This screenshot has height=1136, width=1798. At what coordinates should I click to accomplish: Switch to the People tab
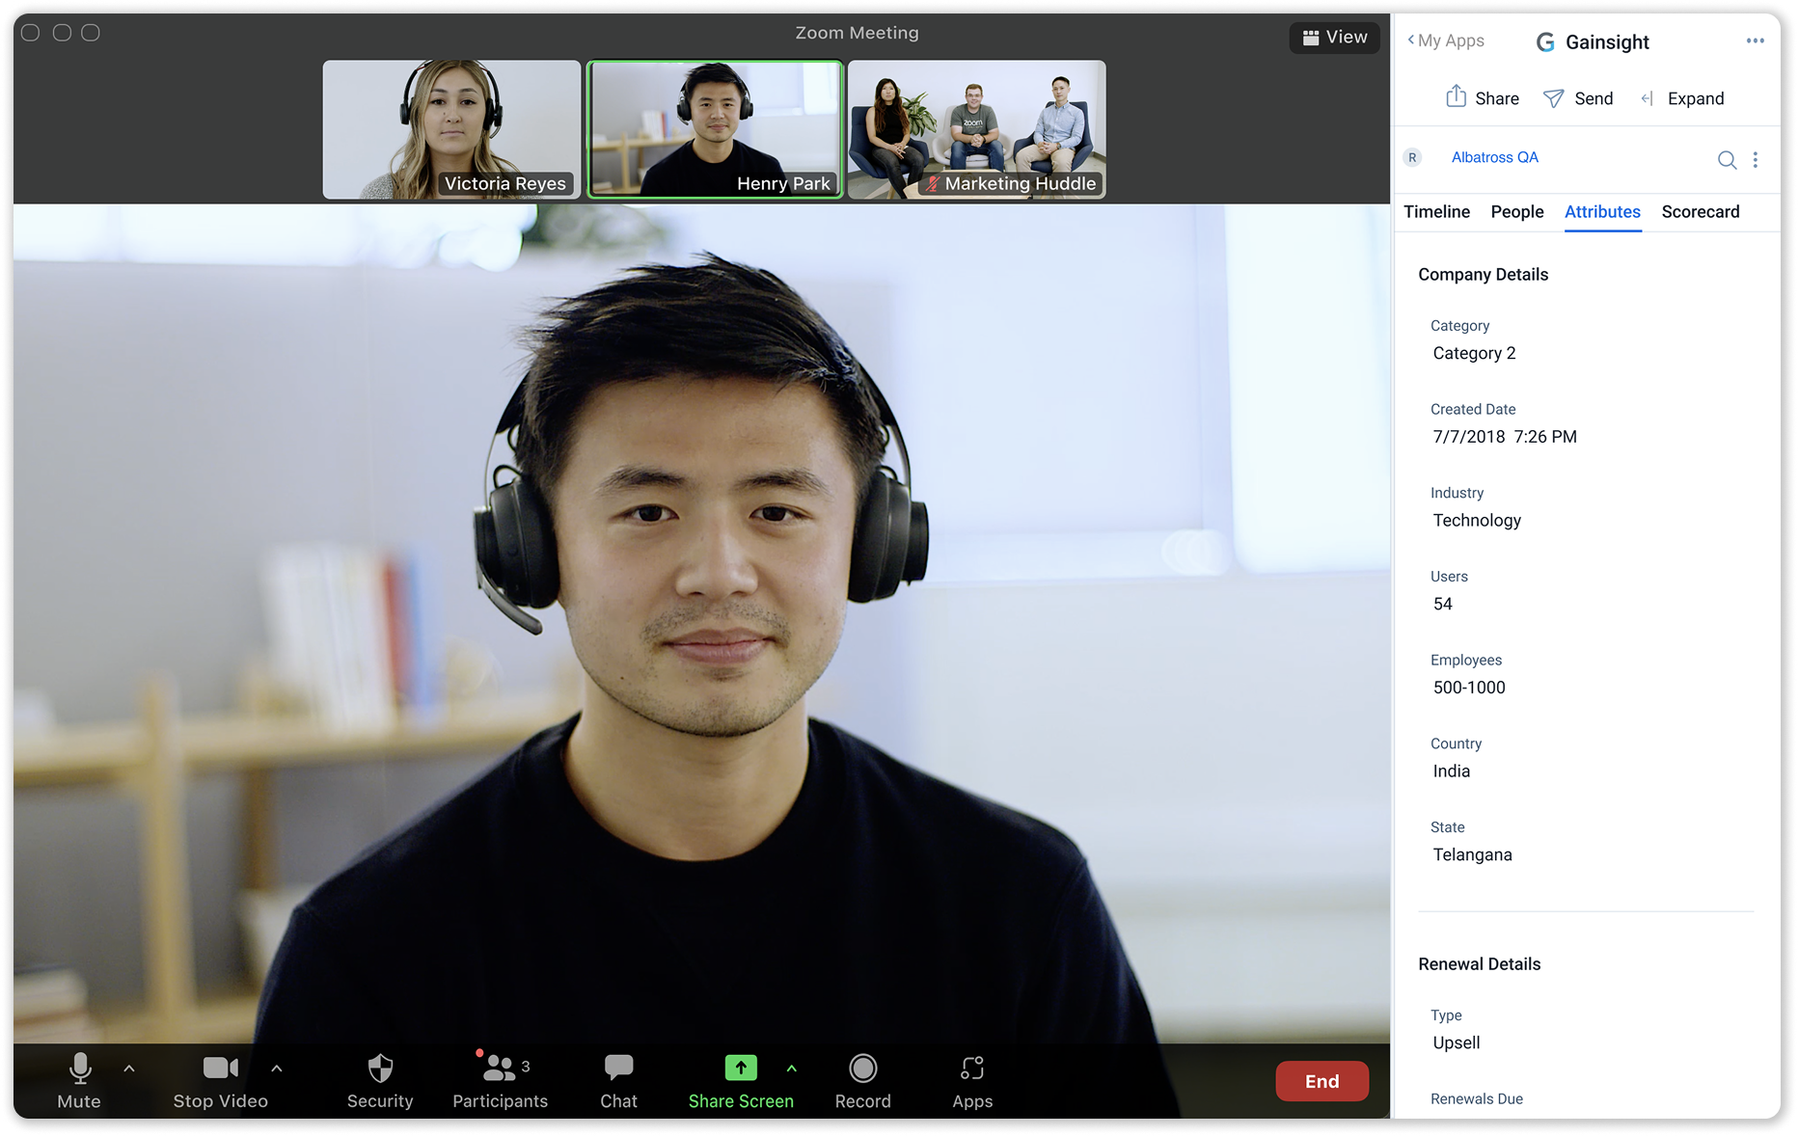1516,211
